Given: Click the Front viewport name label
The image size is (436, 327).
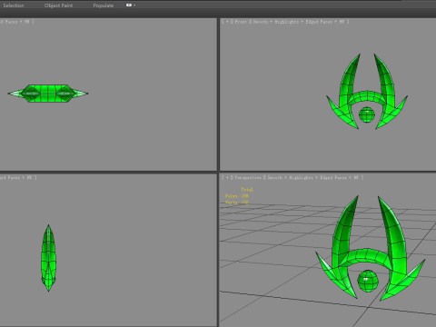Looking at the screenshot, I should [241, 22].
